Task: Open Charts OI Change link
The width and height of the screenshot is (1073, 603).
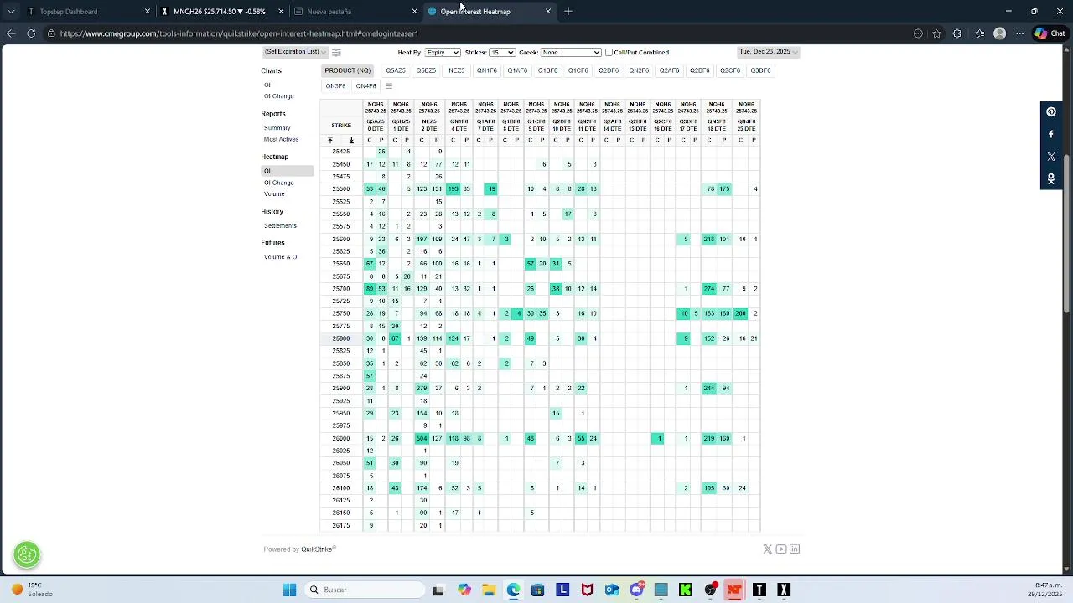Action: [279, 96]
